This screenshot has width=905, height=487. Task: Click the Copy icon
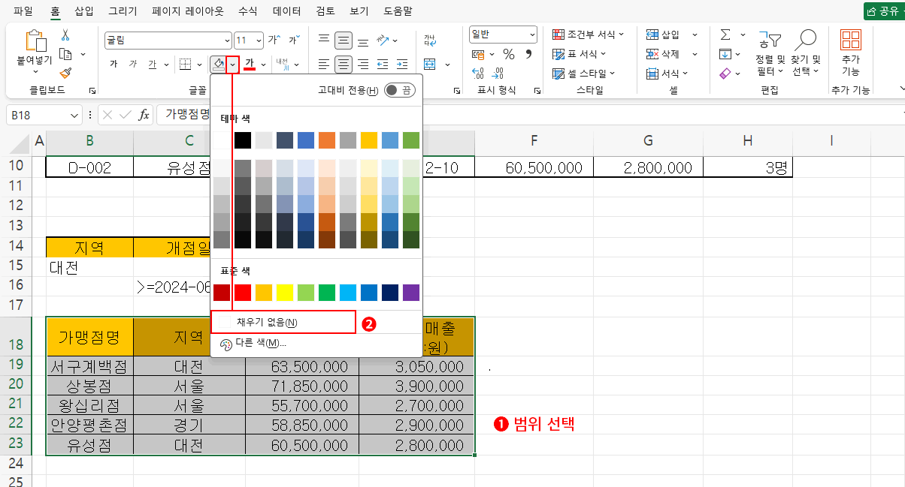tap(65, 54)
